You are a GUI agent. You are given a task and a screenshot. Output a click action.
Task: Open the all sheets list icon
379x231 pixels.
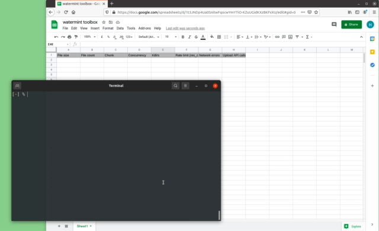coord(66,226)
